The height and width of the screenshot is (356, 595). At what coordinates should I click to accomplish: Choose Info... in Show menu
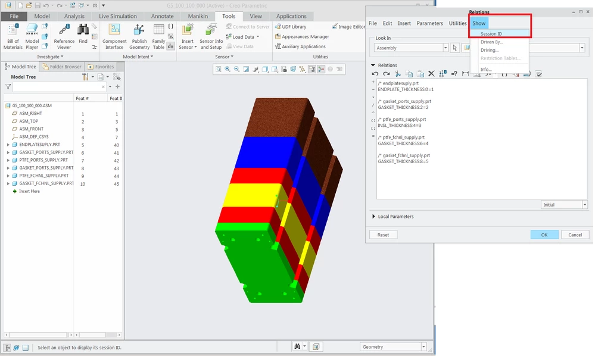point(486,70)
